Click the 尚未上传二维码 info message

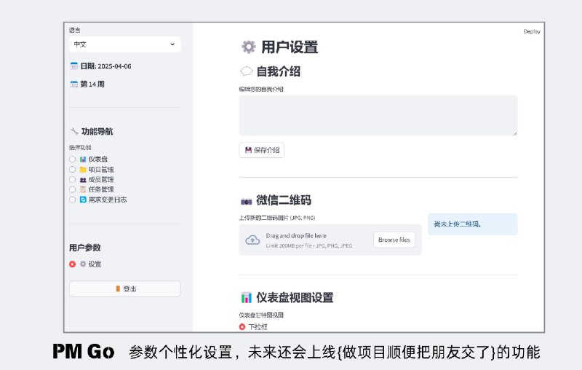click(472, 224)
